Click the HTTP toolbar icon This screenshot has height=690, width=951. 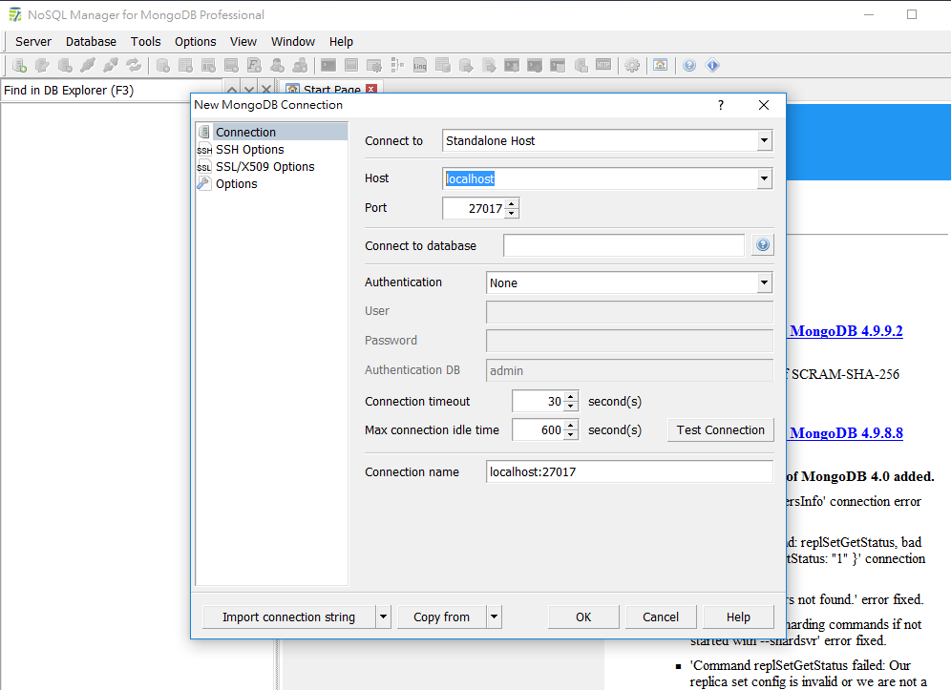(x=603, y=65)
